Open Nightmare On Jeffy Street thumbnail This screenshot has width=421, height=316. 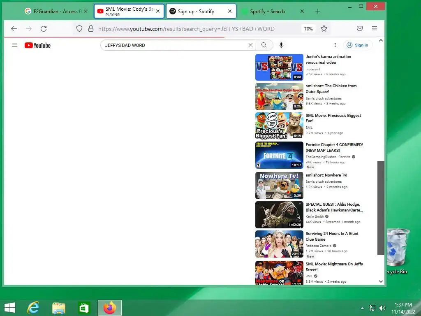point(279,273)
